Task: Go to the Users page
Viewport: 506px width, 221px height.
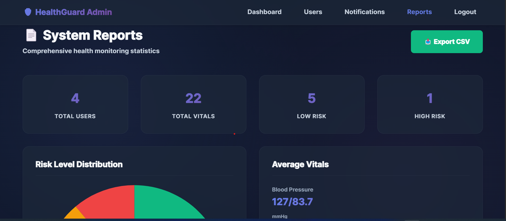Action: (x=313, y=12)
